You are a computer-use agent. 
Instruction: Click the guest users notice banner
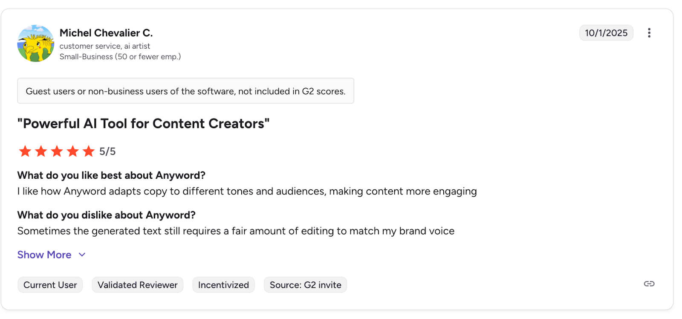[185, 91]
